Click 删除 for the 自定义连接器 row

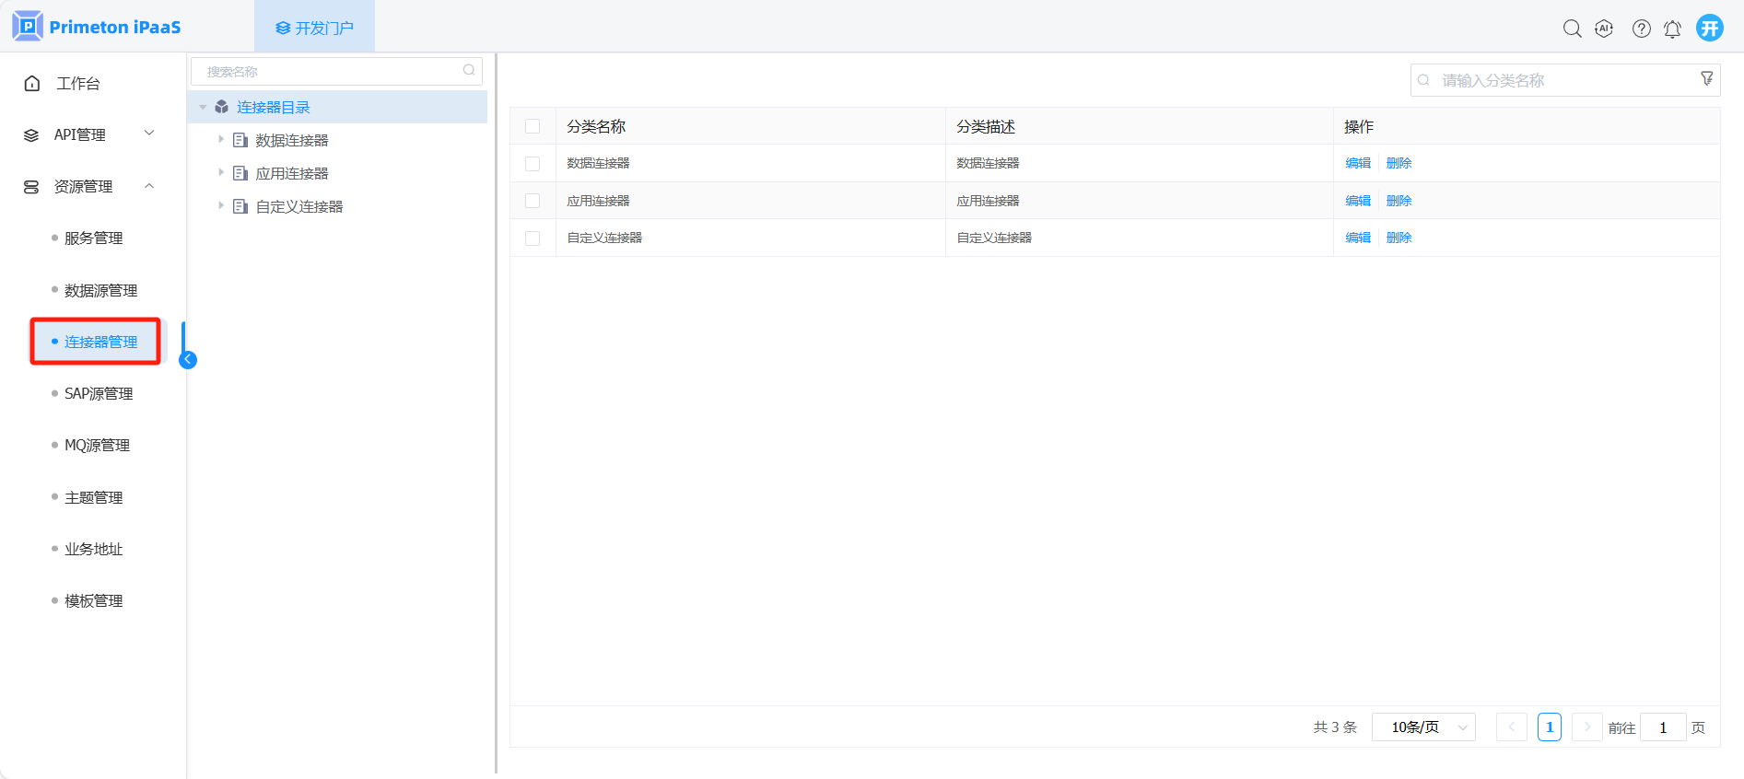[1399, 238]
